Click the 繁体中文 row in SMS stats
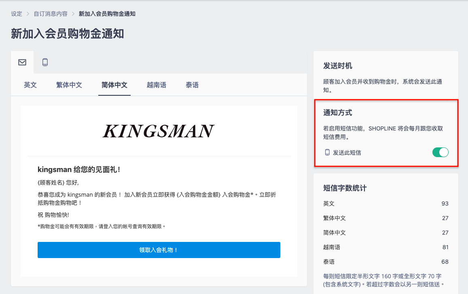 pos(385,218)
